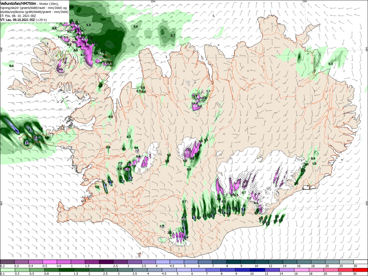This screenshot has height=276, width=368.
Task: Click the 11.0 precipitation value off the west coast
Action: point(17,131)
